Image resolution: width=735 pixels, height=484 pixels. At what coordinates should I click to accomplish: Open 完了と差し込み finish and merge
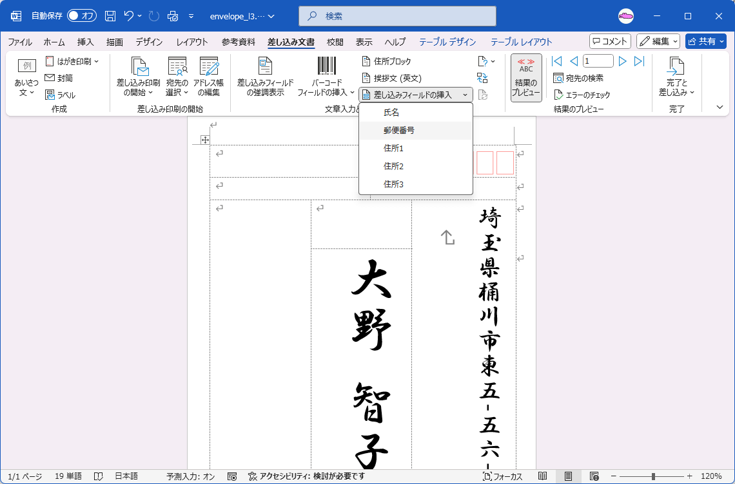pyautogui.click(x=676, y=77)
